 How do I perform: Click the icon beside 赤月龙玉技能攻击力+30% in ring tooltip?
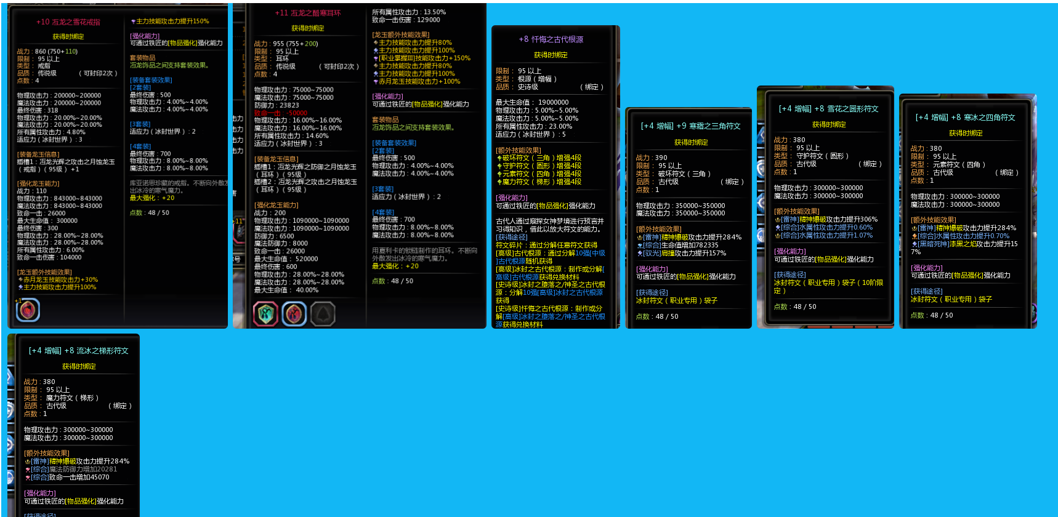20,280
